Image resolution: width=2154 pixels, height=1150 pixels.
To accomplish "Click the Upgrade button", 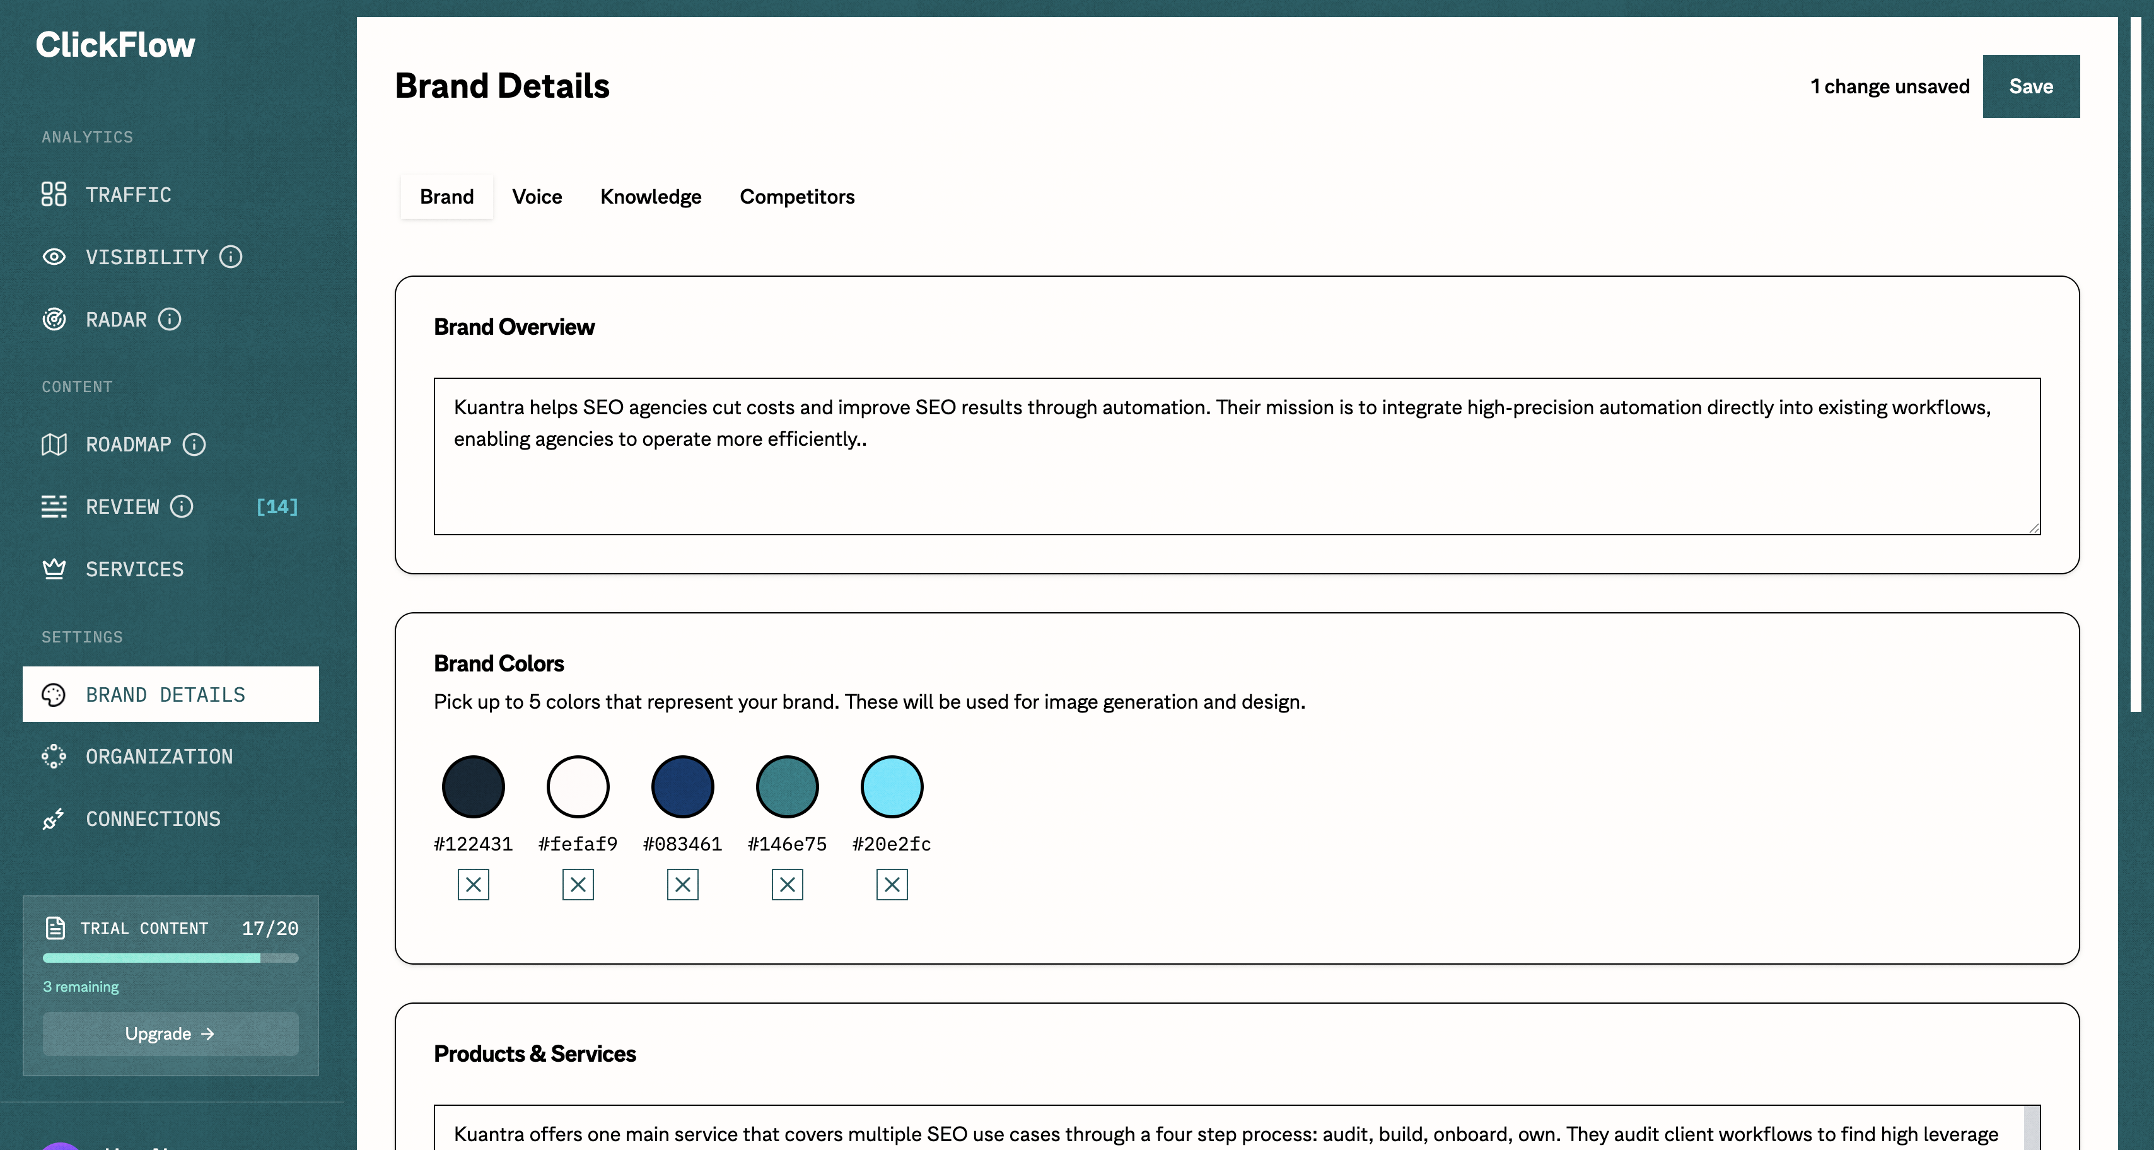I will 171,1034.
